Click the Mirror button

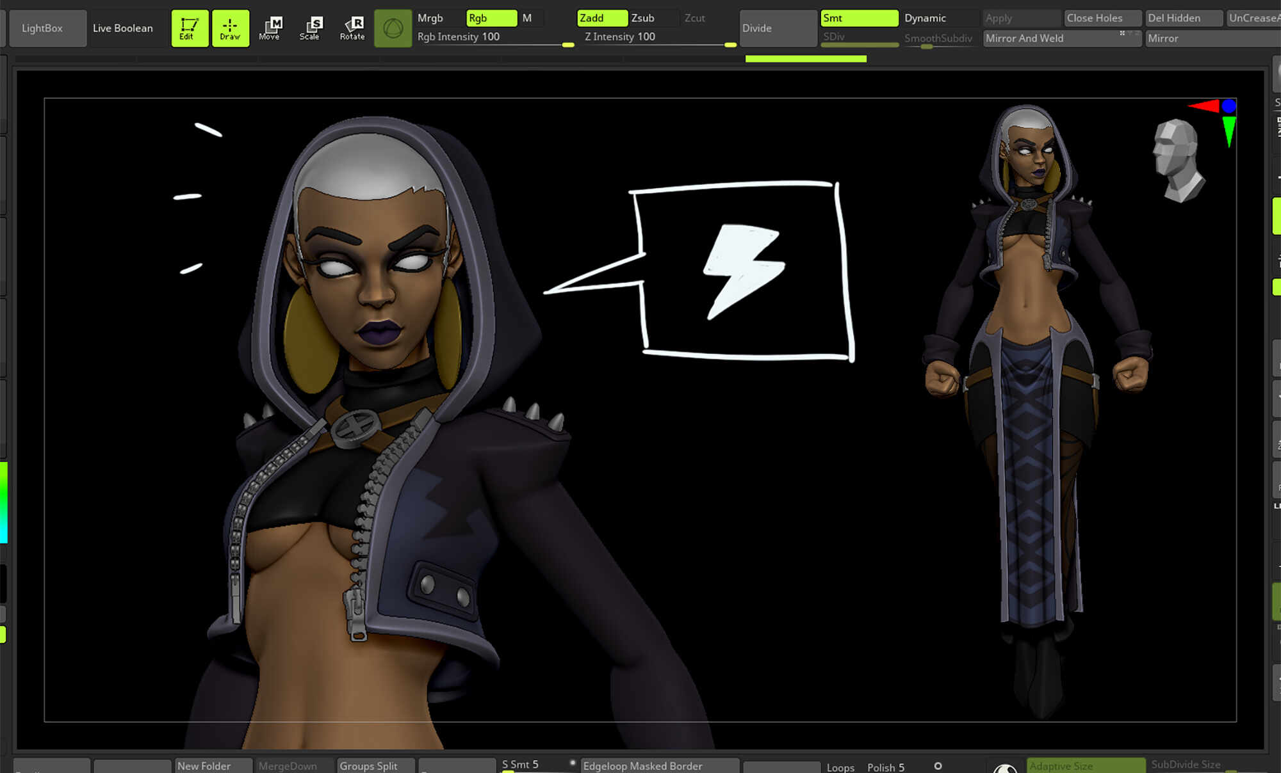click(1212, 38)
